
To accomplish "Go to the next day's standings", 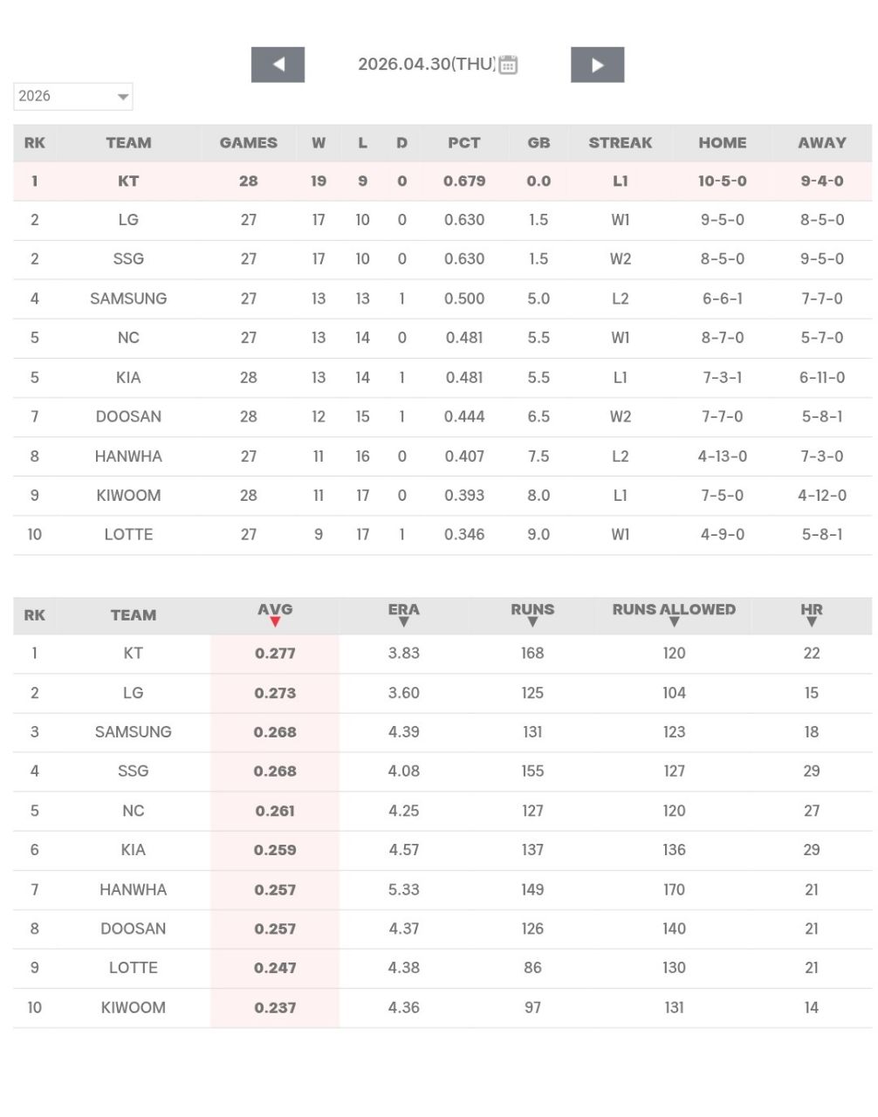I will coord(597,65).
